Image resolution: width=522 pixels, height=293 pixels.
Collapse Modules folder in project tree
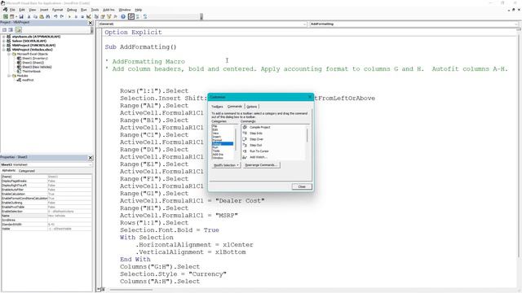click(9, 76)
